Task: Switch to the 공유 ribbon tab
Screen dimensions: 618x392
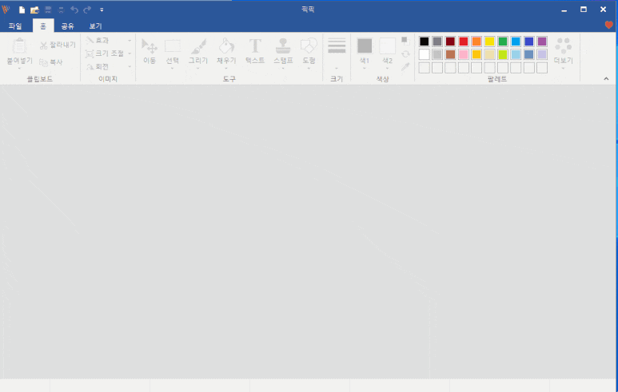Action: (67, 26)
